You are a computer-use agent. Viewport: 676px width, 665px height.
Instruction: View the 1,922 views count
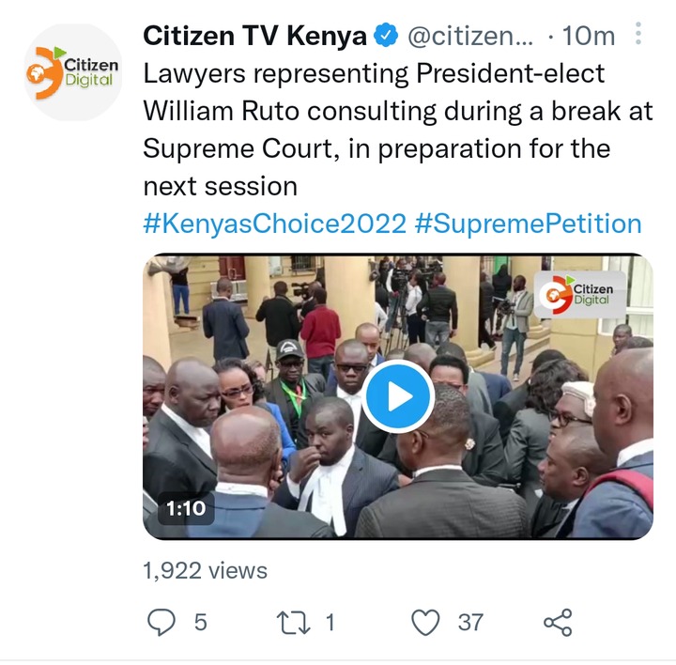[206, 571]
